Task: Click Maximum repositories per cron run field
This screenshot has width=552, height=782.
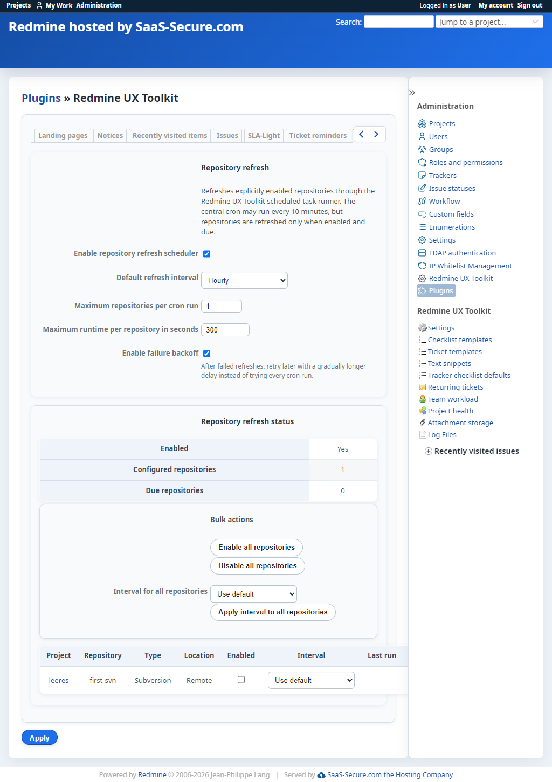Action: (222, 306)
